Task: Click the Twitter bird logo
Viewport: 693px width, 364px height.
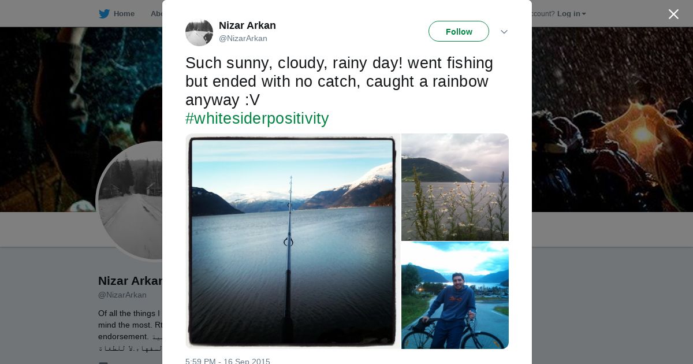Action: click(x=104, y=14)
